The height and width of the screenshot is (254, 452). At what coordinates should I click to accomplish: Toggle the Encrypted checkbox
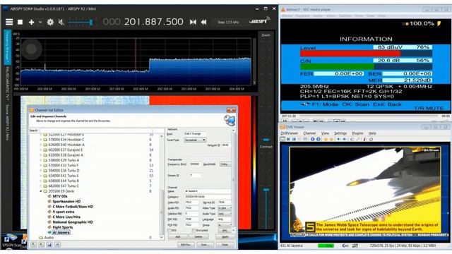point(194,231)
